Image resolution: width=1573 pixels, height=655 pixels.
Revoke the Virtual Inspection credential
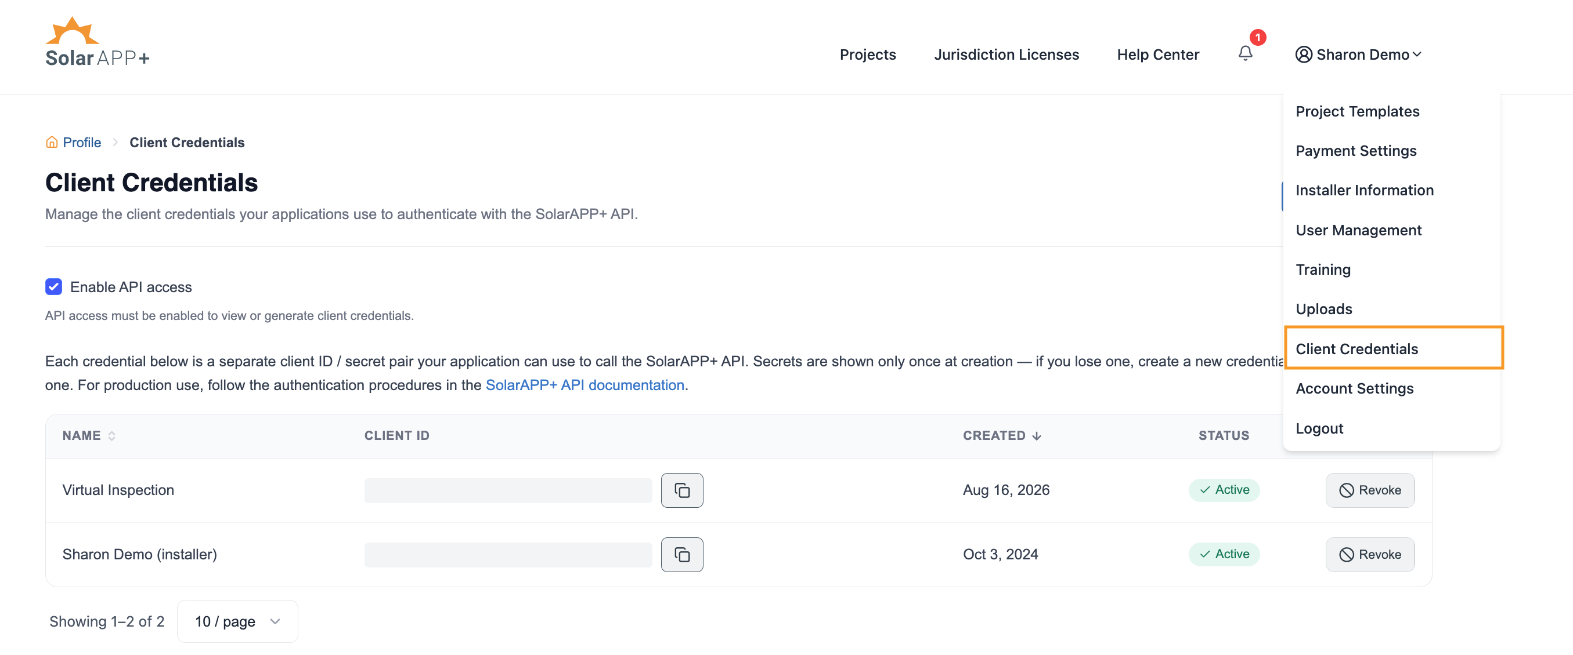tap(1370, 490)
